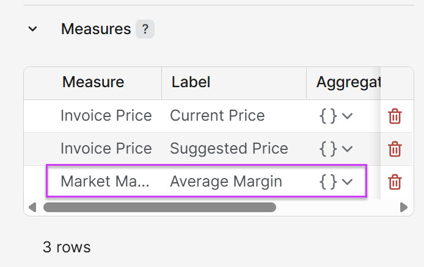Delete the Current Price measure row
This screenshot has width=424, height=267.
coord(395,116)
